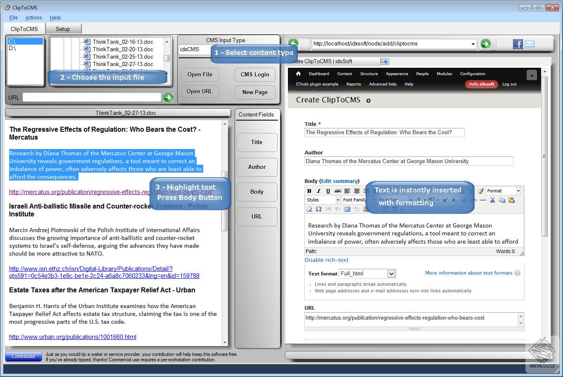This screenshot has width=563, height=377.
Task: Click the Superscript x² icon
Action: pos(445,200)
